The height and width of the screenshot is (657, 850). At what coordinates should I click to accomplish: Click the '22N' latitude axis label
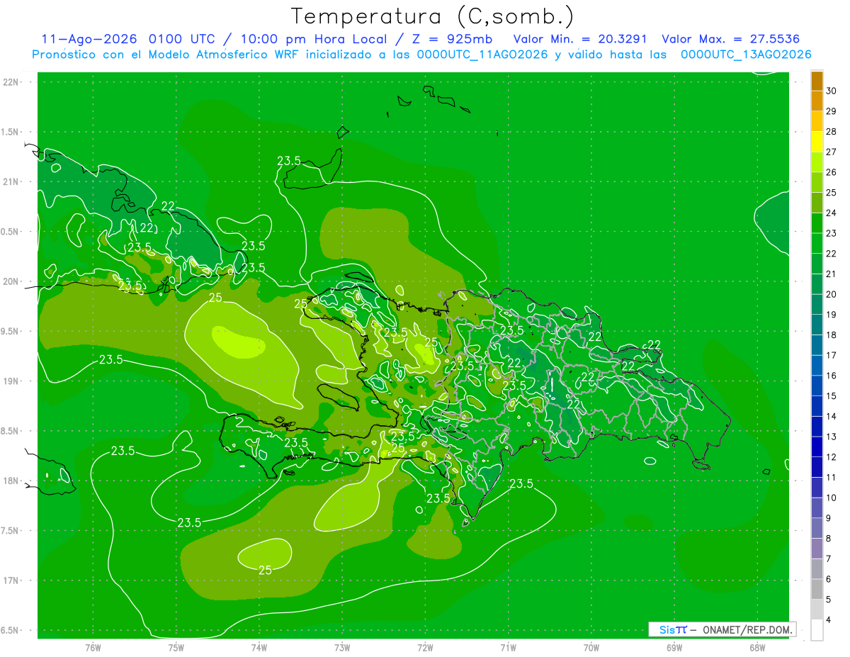10,82
